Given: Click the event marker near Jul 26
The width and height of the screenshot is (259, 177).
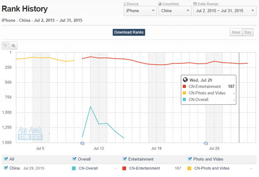Looking at the screenshot, I should pyautogui.click(x=206, y=143).
